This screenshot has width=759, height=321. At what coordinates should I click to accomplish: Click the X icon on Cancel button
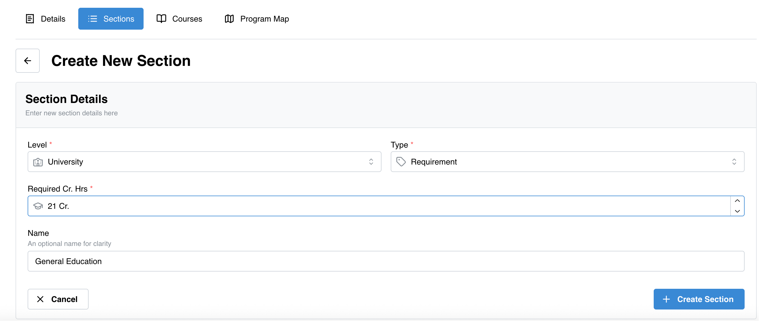pos(40,299)
